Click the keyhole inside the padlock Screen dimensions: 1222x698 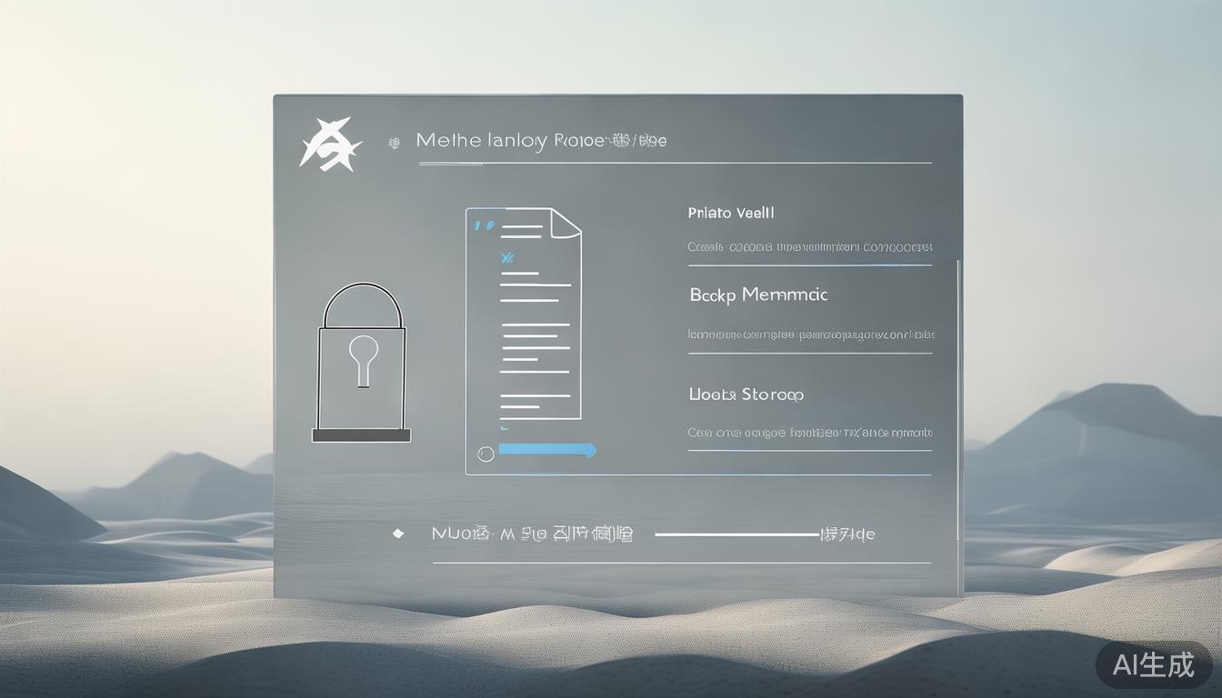pos(363,357)
